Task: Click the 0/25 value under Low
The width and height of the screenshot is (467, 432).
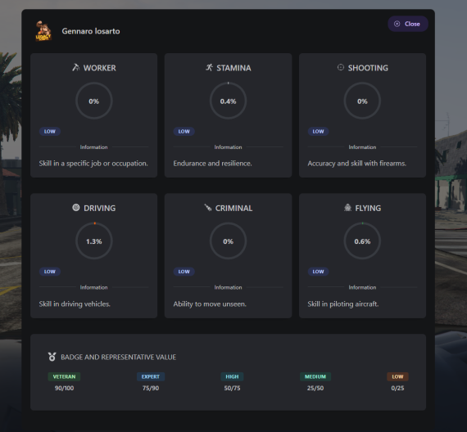Action: pos(397,388)
